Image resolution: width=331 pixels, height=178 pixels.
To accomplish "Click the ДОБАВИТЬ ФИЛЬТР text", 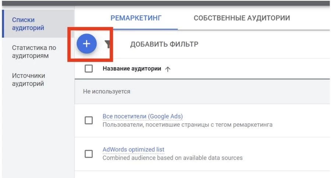I will coord(164,44).
